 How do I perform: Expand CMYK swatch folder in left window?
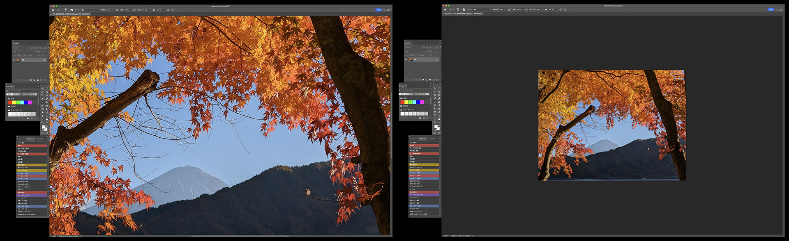(7, 106)
